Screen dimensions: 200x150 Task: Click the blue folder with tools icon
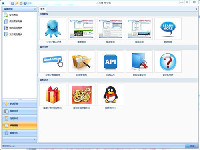point(139,62)
